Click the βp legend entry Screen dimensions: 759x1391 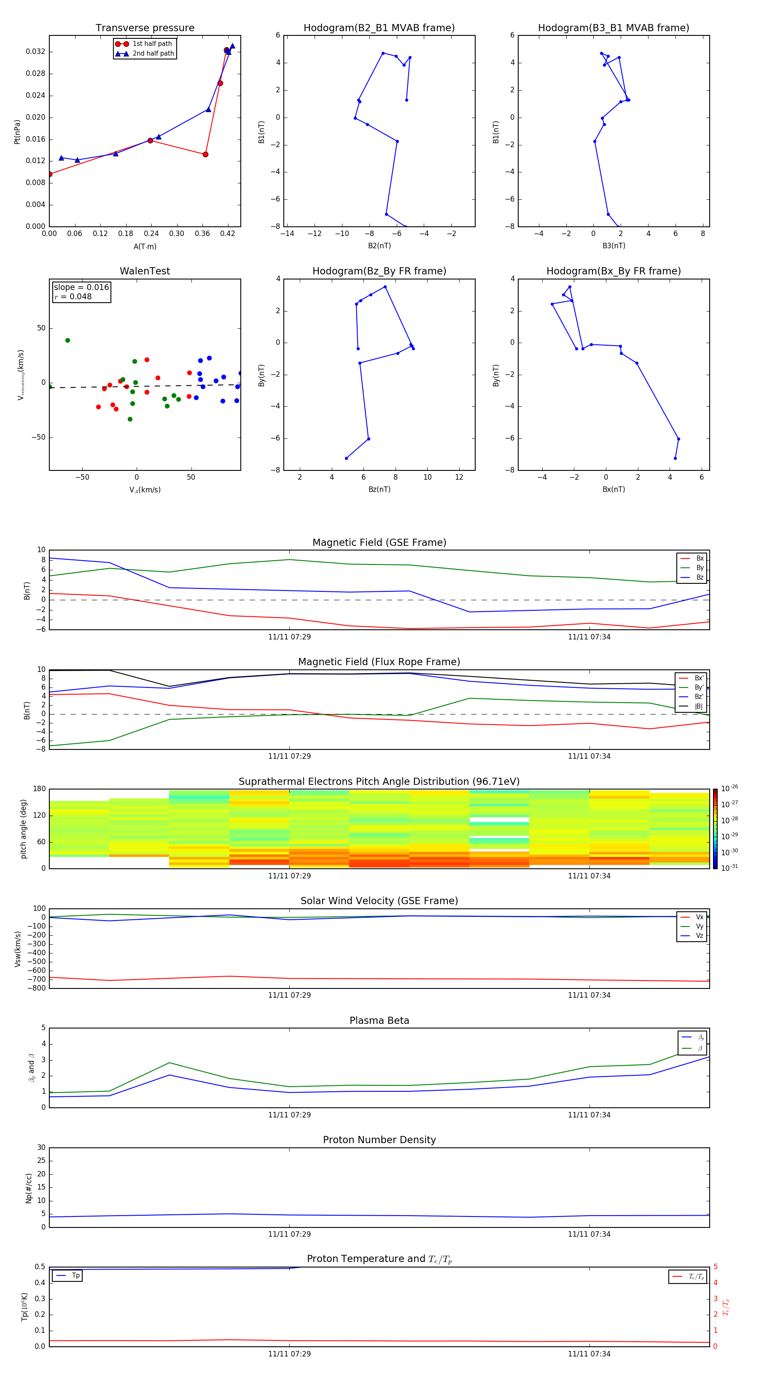[692, 1037]
